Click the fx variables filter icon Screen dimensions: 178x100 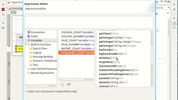pyautogui.click(x=69, y=84)
